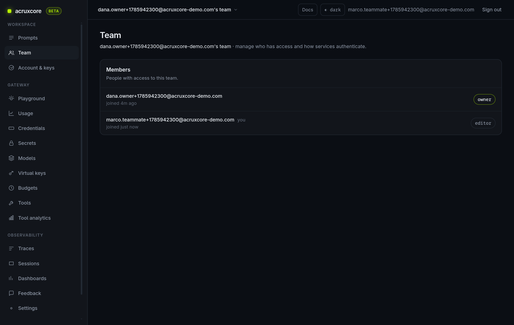Toggle the dark theme switch
The width and height of the screenshot is (514, 325).
click(x=332, y=10)
